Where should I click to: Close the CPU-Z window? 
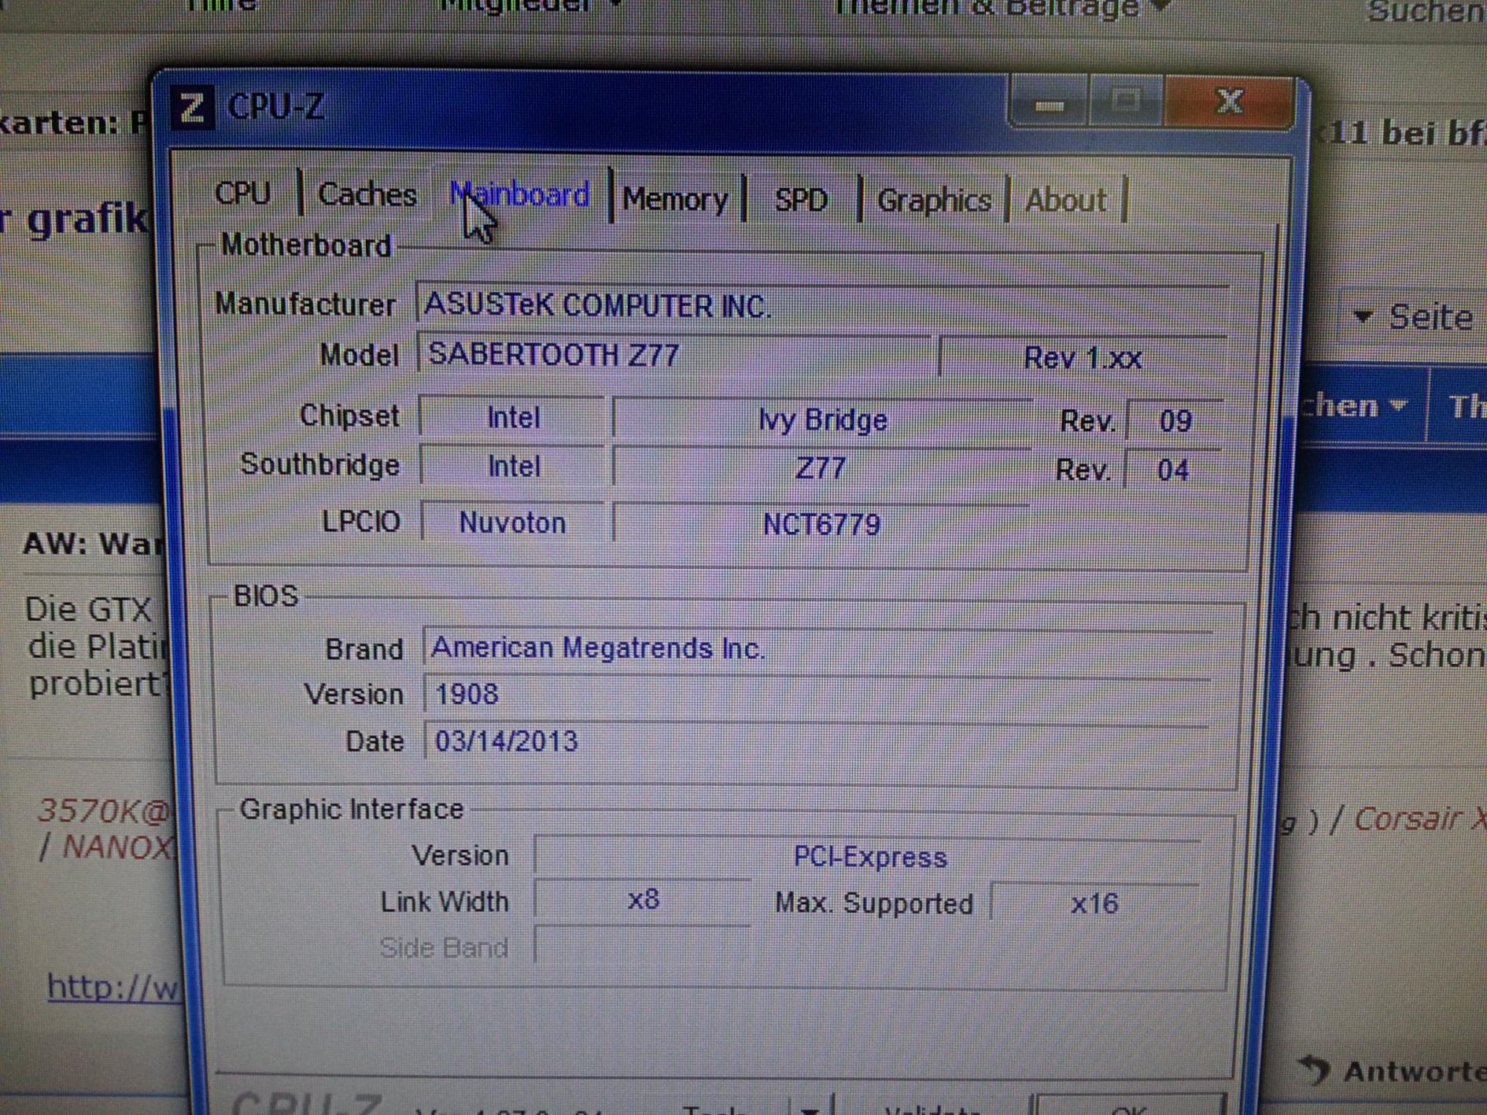pyautogui.click(x=1229, y=102)
